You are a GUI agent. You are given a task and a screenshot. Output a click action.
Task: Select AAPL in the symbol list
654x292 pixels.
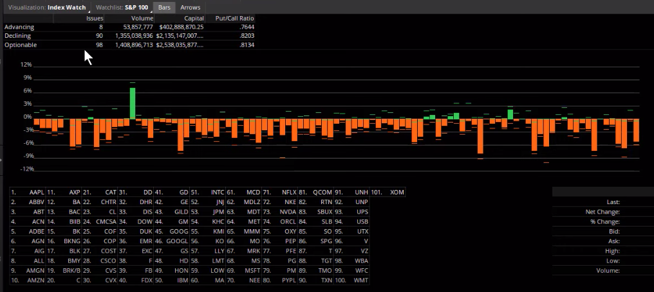click(x=35, y=192)
